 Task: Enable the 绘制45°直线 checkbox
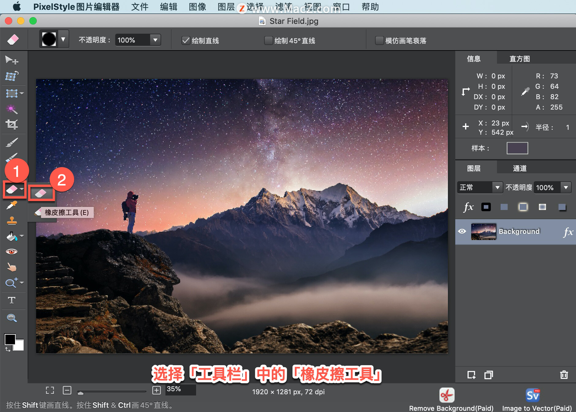click(268, 40)
